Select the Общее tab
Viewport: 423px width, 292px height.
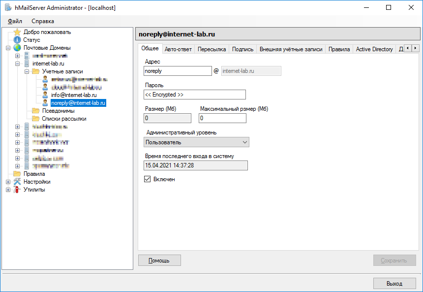pyautogui.click(x=150, y=48)
